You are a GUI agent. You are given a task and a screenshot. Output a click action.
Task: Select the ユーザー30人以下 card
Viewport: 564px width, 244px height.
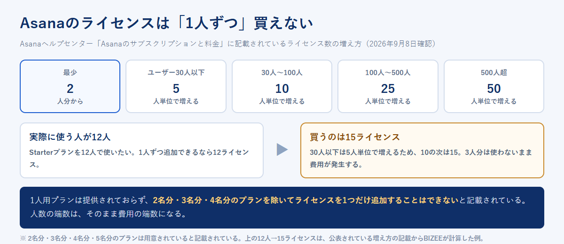176,86
